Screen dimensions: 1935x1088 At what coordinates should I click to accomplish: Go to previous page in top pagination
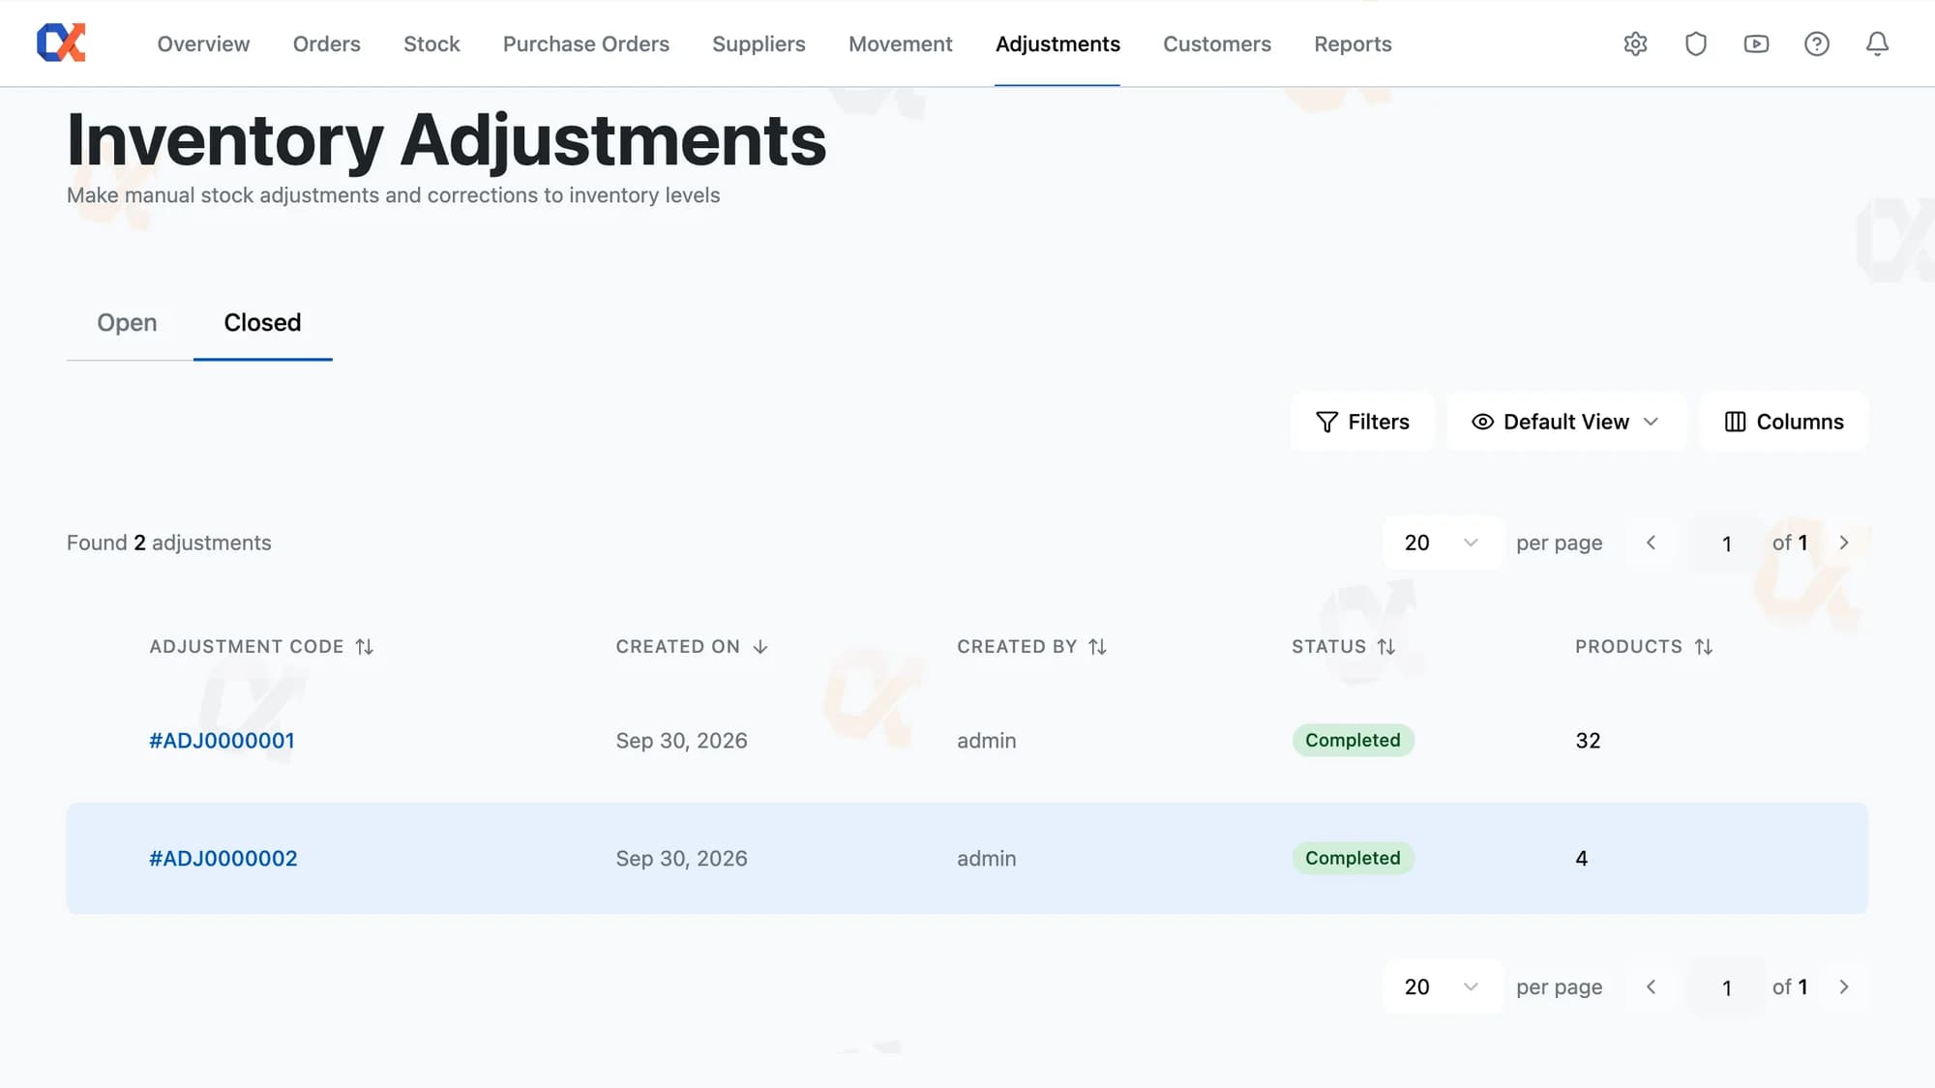coord(1651,543)
